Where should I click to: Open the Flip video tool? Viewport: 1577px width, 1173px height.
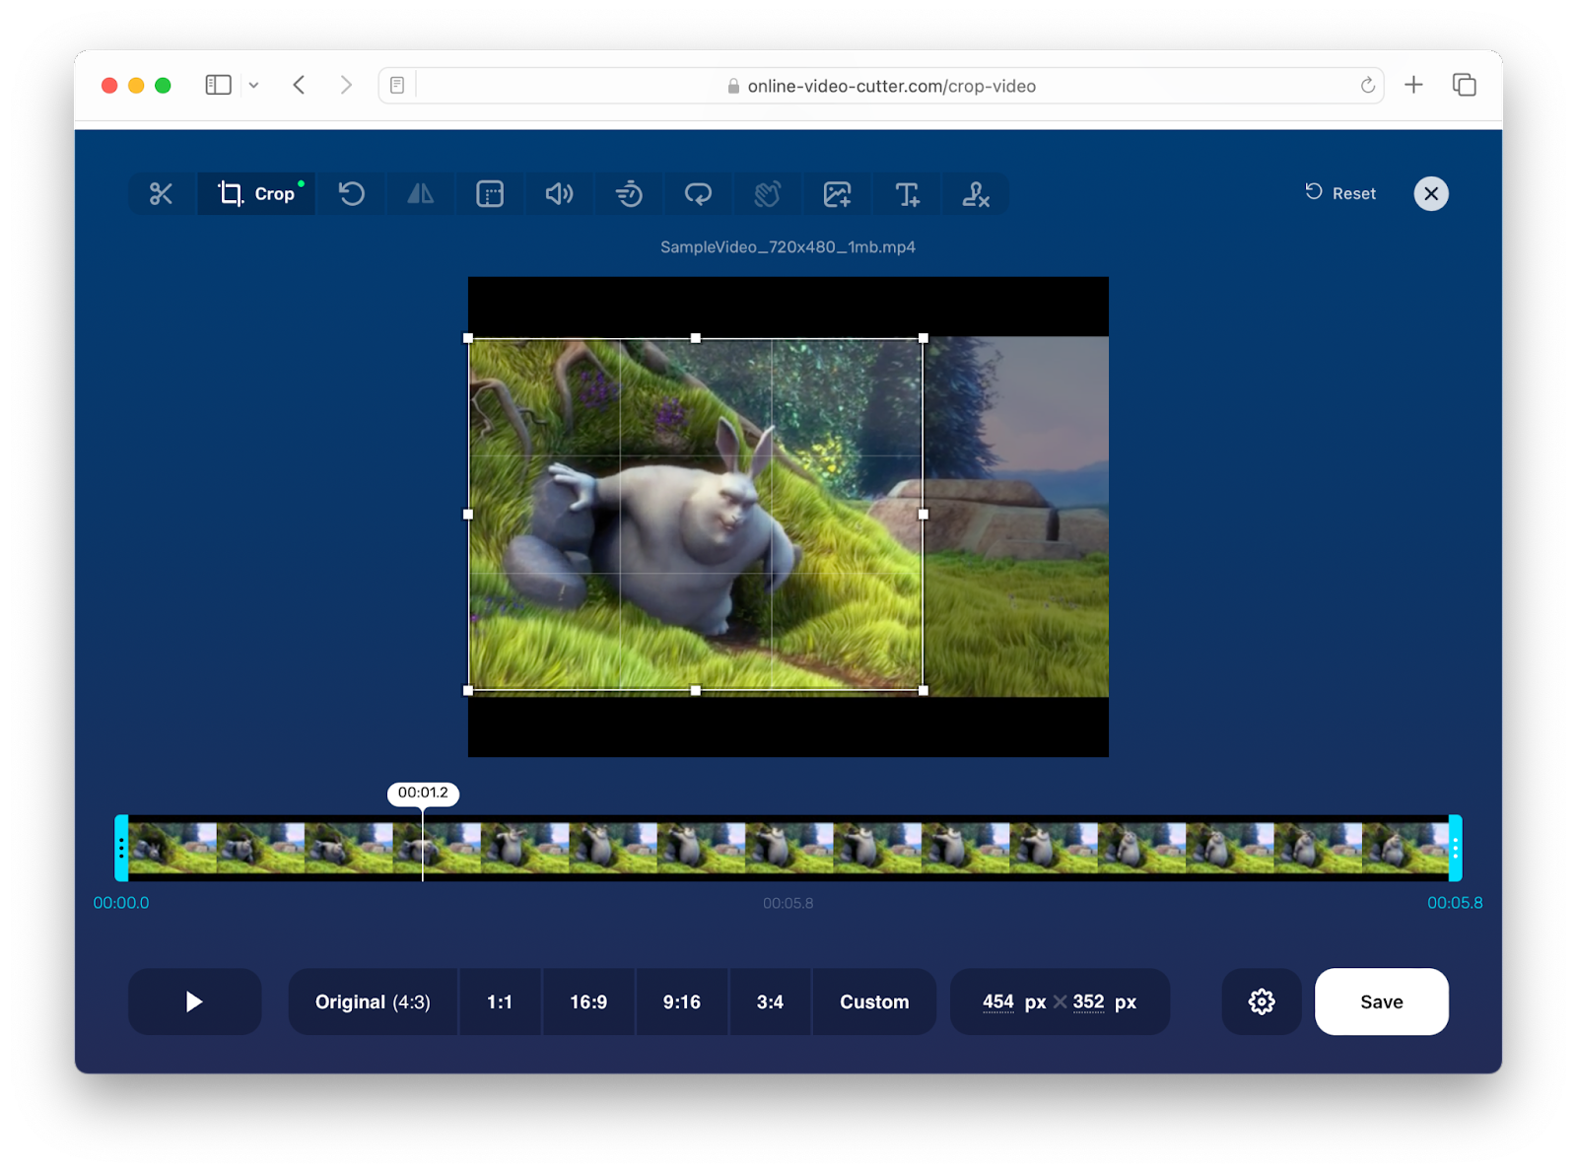[x=421, y=194]
